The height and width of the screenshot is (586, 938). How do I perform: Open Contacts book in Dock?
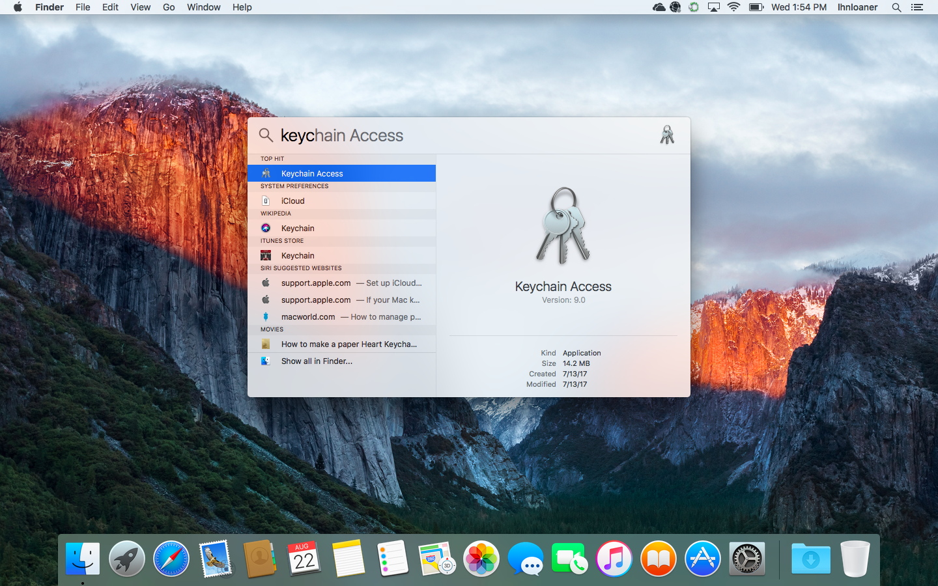coord(260,559)
